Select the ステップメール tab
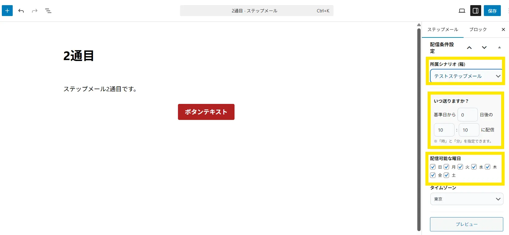 coord(442,30)
